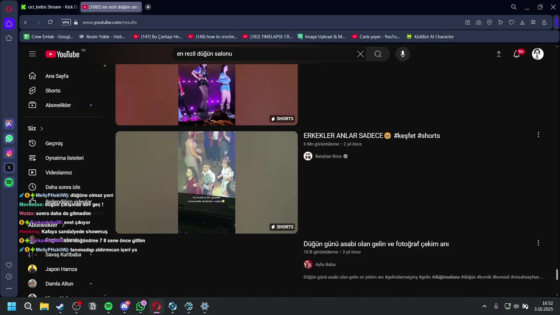Open browser downloads icon
The image size is (560, 315).
coord(522,22)
